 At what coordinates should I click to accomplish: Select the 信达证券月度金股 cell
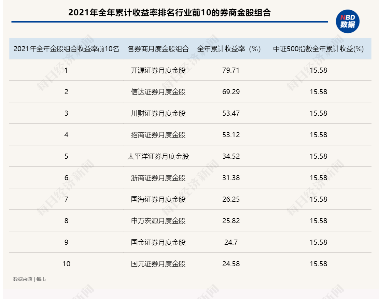158,92
